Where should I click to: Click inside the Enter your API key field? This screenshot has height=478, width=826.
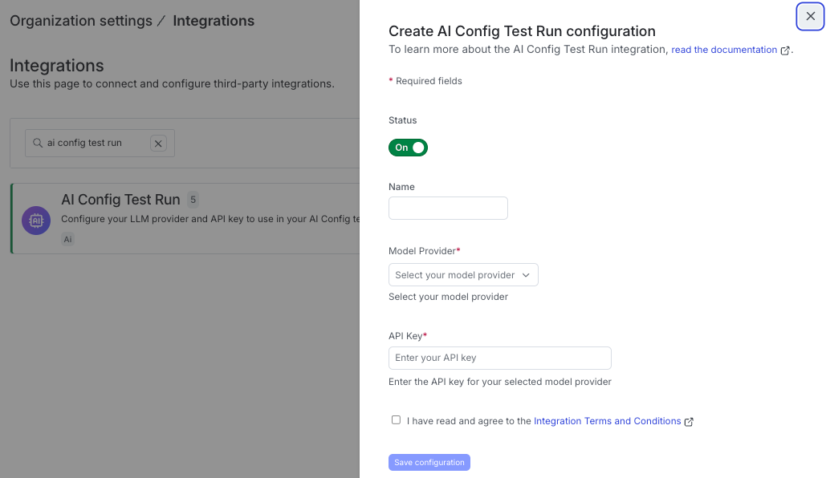pyautogui.click(x=499, y=358)
